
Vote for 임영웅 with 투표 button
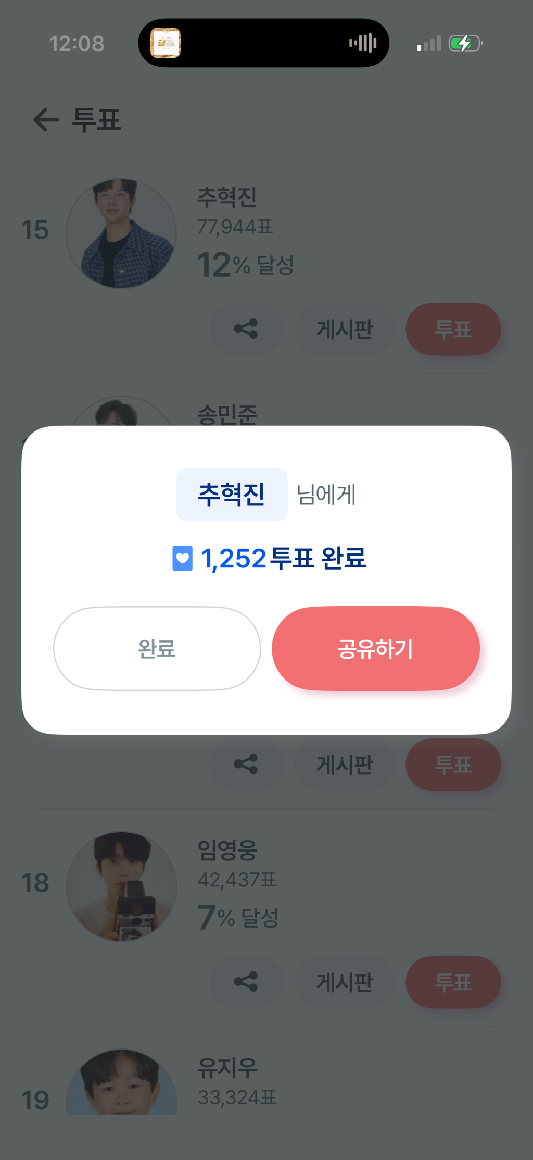[x=453, y=982]
